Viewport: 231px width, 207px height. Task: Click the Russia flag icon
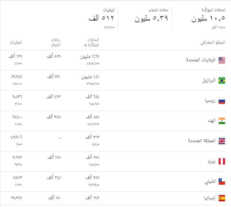click(222, 101)
